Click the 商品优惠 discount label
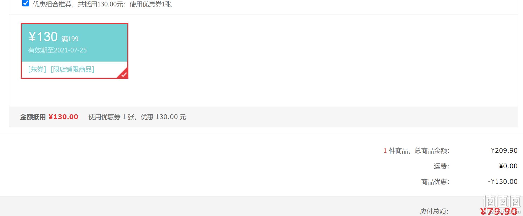The height and width of the screenshot is (216, 523). (x=435, y=182)
